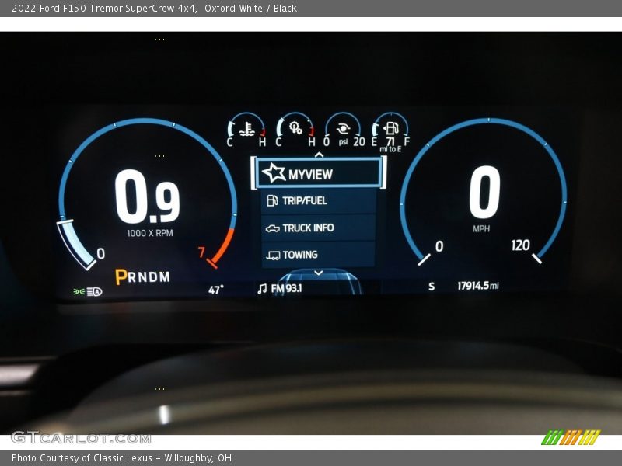Click the FM 93.1 radio station text
The width and height of the screenshot is (622, 466).
coord(286,288)
